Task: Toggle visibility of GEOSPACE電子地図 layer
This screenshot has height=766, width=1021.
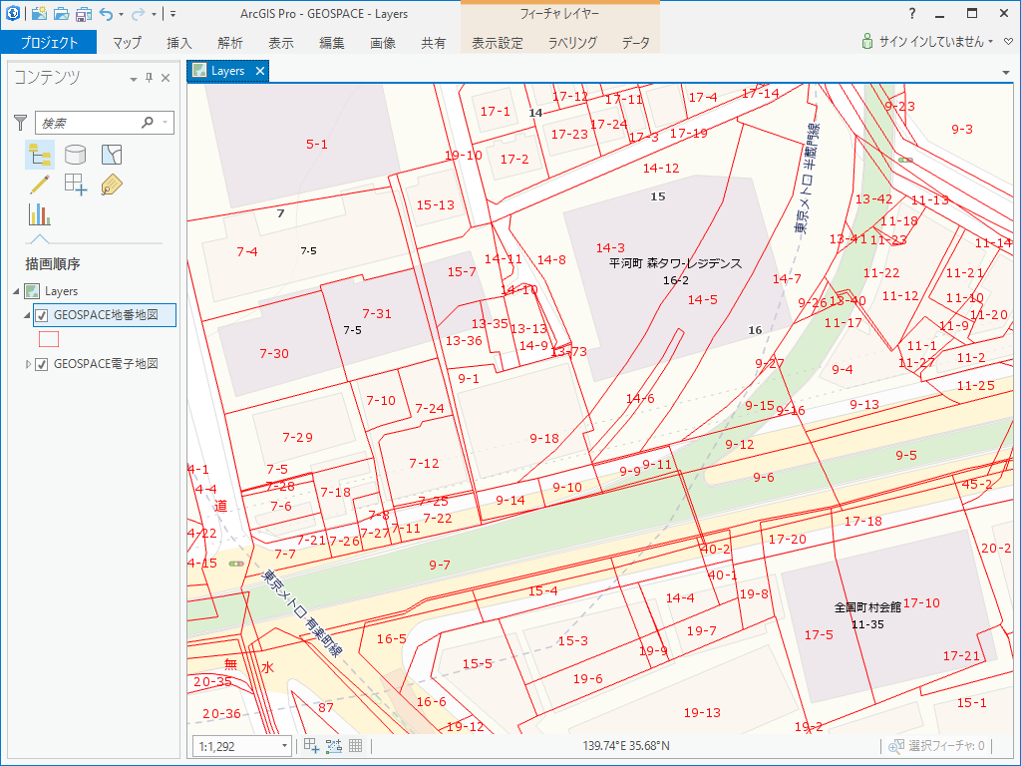Action: pyautogui.click(x=42, y=364)
